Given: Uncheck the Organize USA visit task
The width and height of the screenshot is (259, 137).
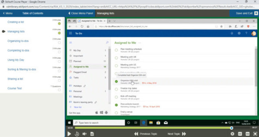Looking at the screenshot, I should coord(116,81).
